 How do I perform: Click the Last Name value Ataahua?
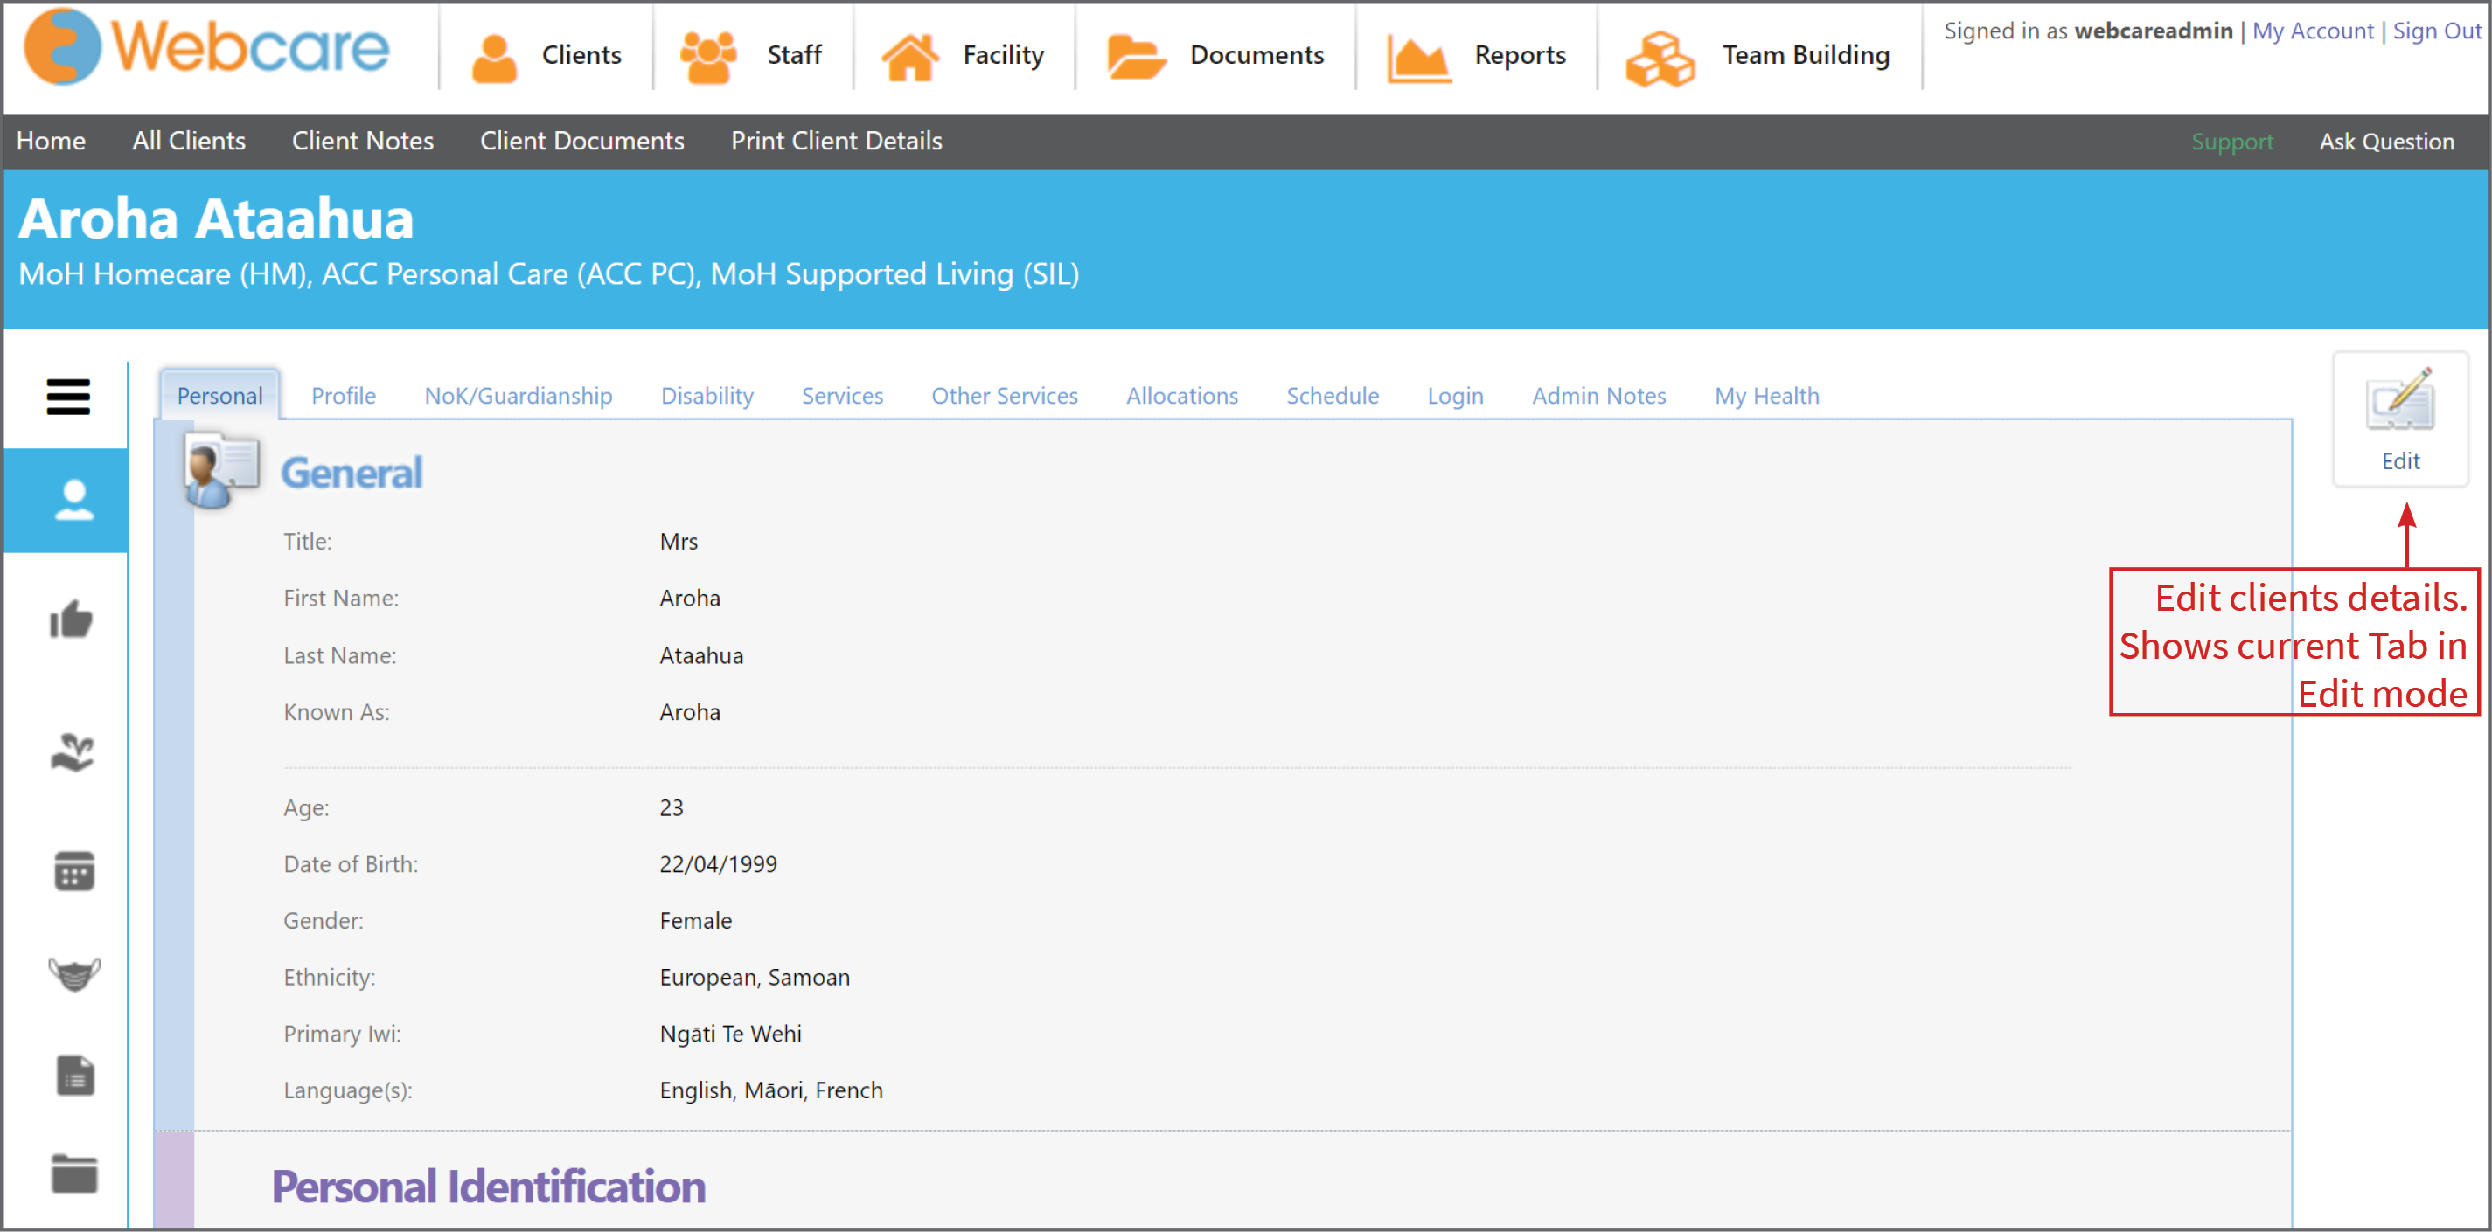click(x=701, y=655)
